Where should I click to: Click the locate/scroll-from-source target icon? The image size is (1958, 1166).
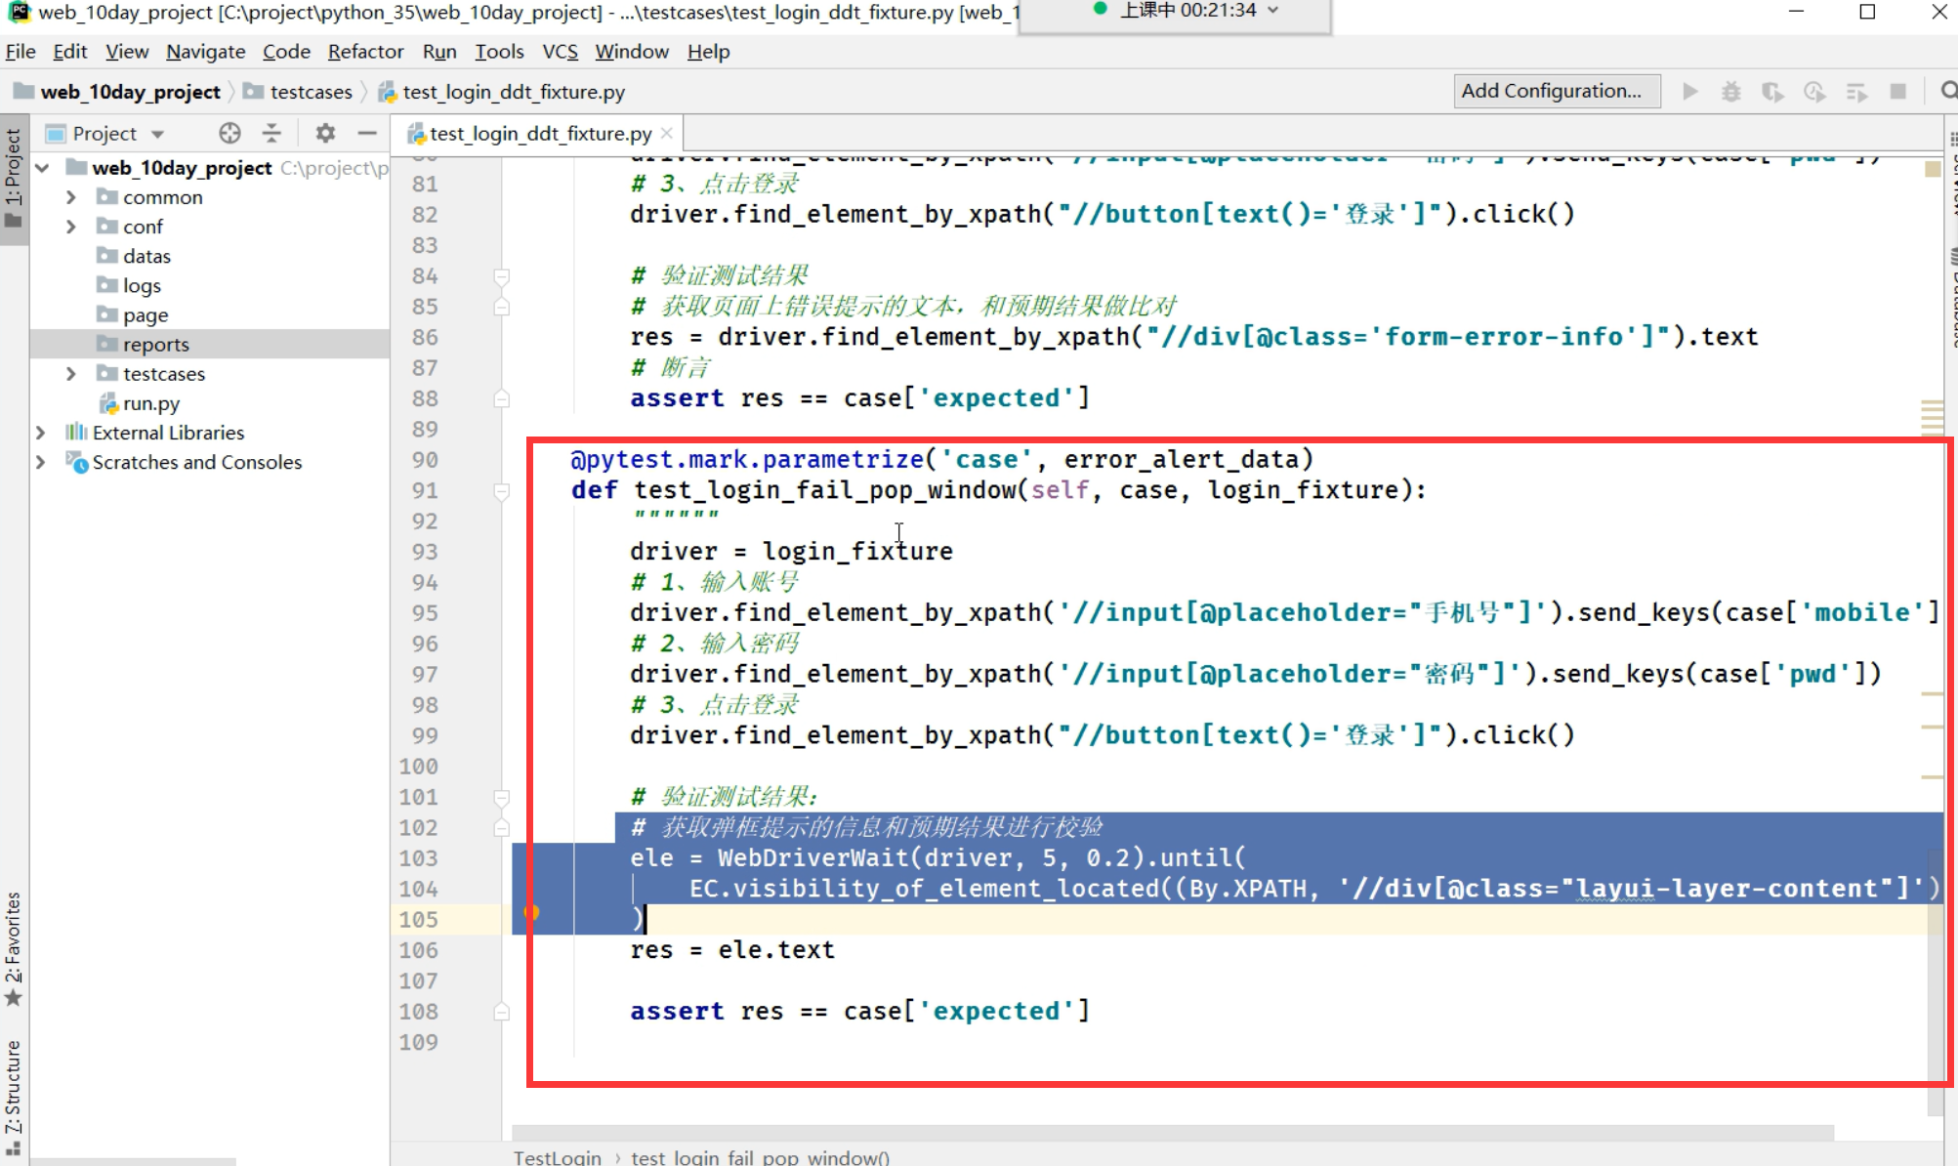click(x=229, y=133)
